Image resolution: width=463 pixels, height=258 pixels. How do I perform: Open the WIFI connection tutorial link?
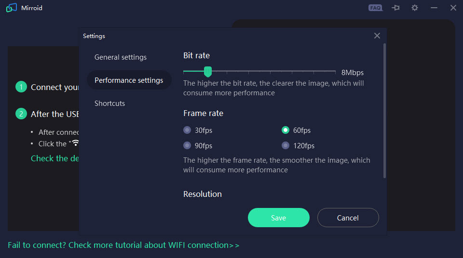pos(123,245)
